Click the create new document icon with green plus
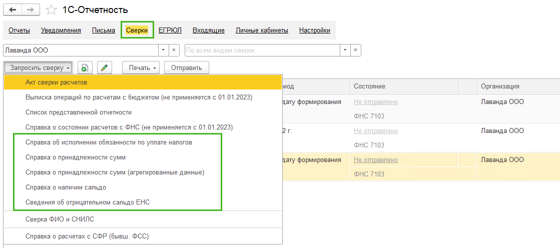This screenshot has height=248, width=560. (x=85, y=67)
